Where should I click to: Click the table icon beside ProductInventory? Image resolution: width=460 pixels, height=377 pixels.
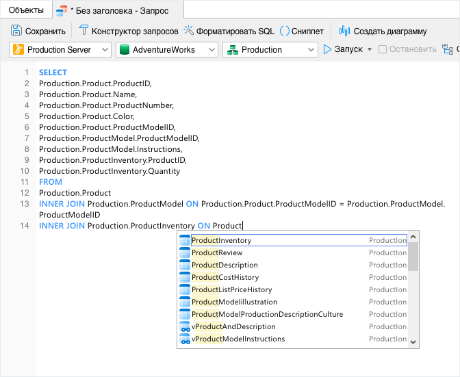(x=185, y=240)
